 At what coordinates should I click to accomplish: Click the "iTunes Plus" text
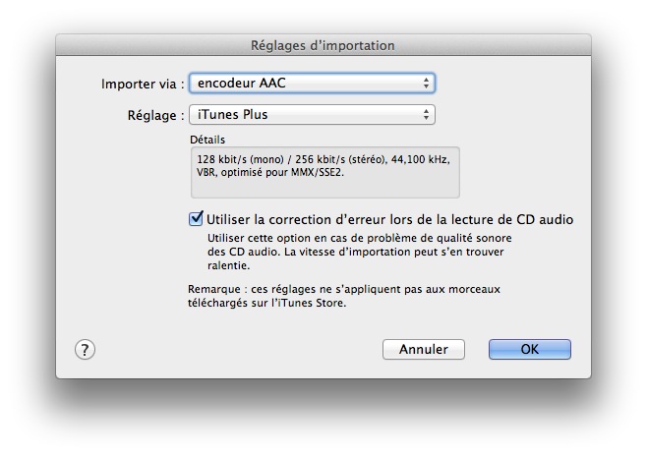[x=232, y=115]
